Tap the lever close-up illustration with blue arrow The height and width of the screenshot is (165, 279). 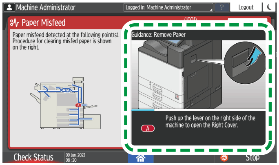pyautogui.click(x=245, y=62)
